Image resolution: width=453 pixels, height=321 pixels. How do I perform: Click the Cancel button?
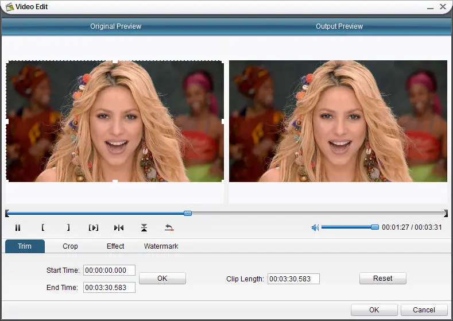pos(424,310)
